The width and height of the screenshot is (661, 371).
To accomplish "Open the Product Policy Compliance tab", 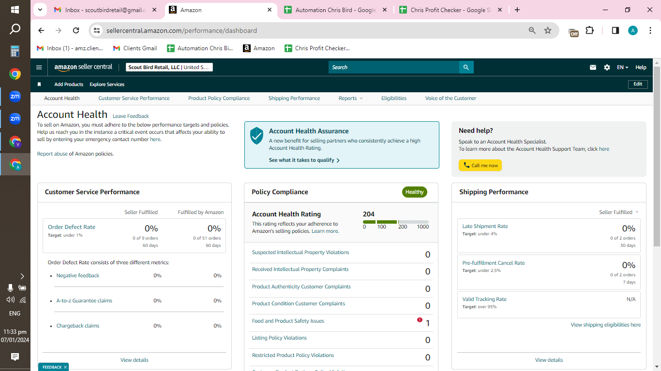I will [x=219, y=98].
